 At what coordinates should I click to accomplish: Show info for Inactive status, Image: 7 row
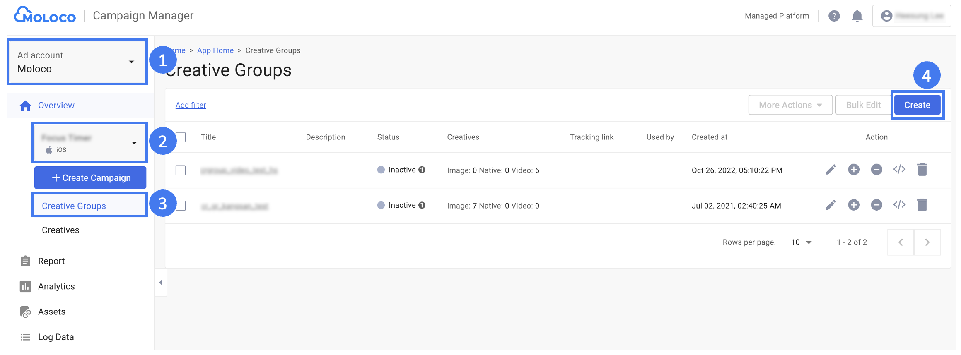tap(422, 206)
